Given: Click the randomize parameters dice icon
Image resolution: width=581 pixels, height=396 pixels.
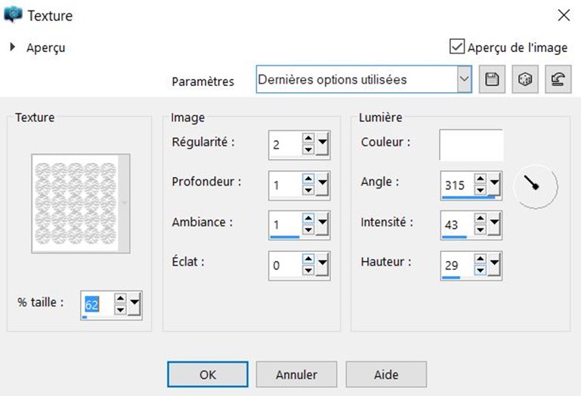Looking at the screenshot, I should click(x=524, y=80).
